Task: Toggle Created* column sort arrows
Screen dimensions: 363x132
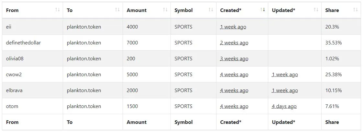Action: point(262,10)
